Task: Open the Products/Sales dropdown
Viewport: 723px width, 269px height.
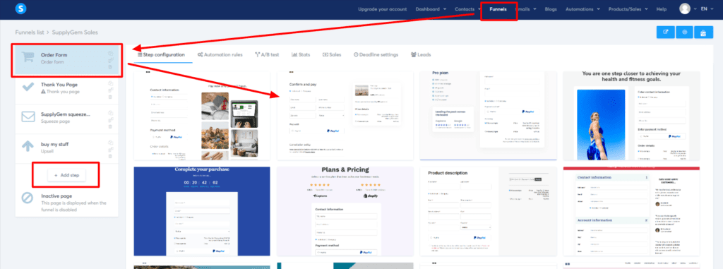Action: tap(628, 8)
